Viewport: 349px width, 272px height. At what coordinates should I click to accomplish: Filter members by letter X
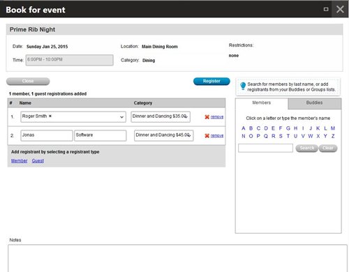point(318,136)
